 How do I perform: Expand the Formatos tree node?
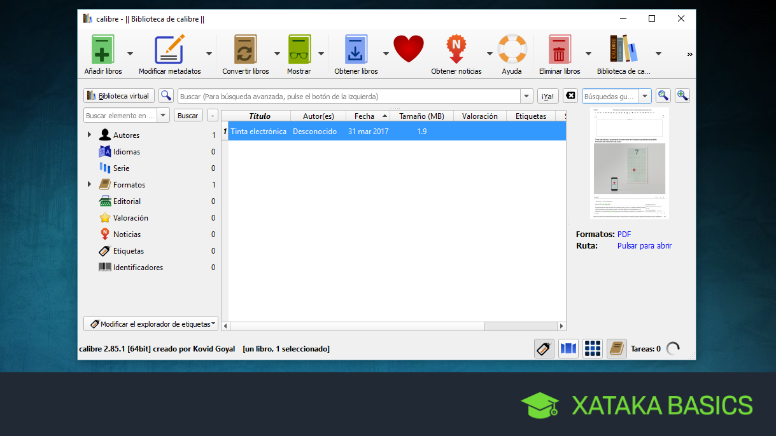pos(89,184)
